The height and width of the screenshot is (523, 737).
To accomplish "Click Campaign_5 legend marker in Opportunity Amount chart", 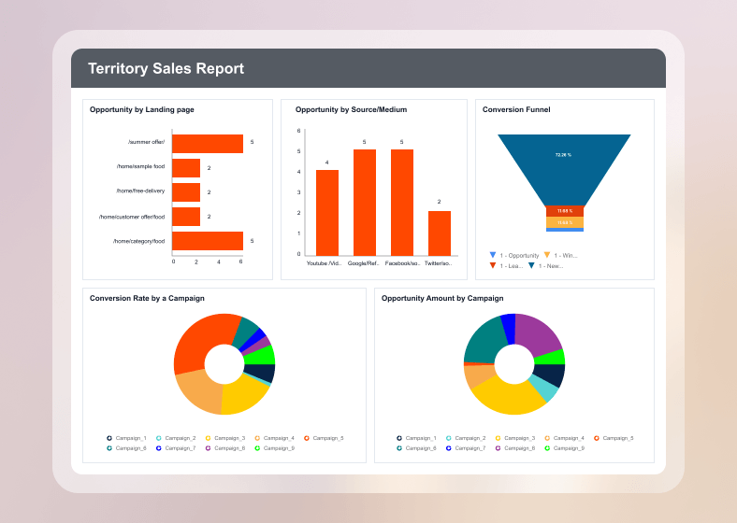I will [x=597, y=438].
